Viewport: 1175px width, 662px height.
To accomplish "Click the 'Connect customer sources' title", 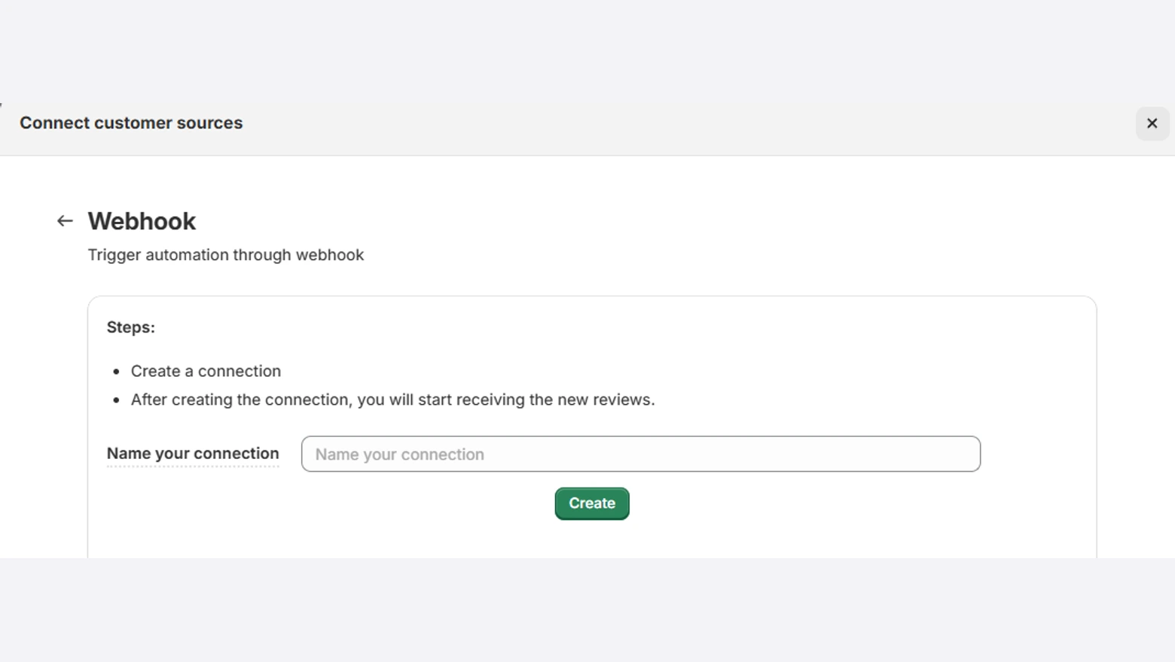I will tap(131, 123).
